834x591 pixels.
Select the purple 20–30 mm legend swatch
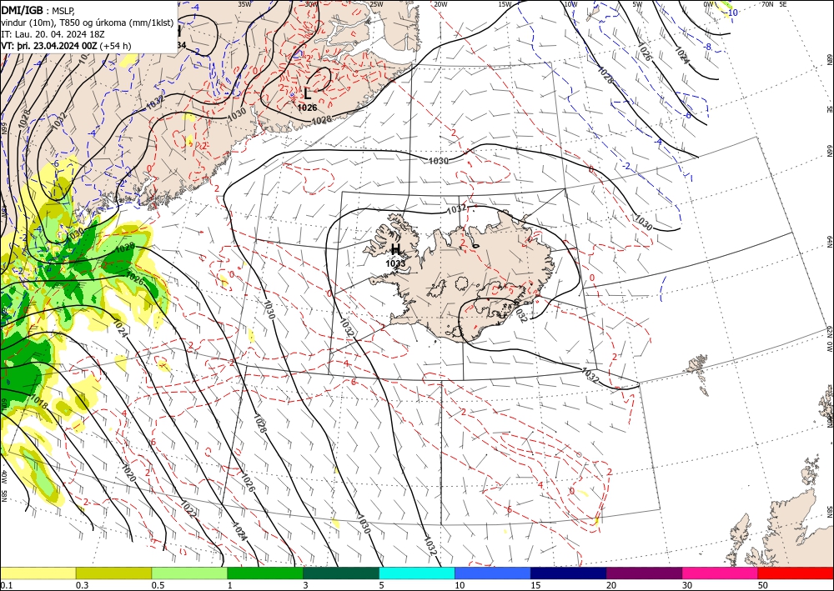pyautogui.click(x=644, y=573)
